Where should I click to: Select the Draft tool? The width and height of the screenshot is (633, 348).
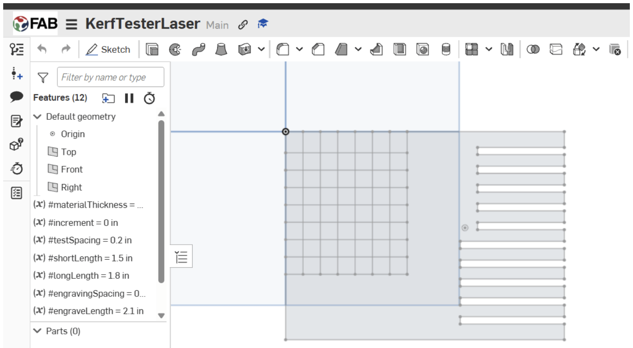342,49
